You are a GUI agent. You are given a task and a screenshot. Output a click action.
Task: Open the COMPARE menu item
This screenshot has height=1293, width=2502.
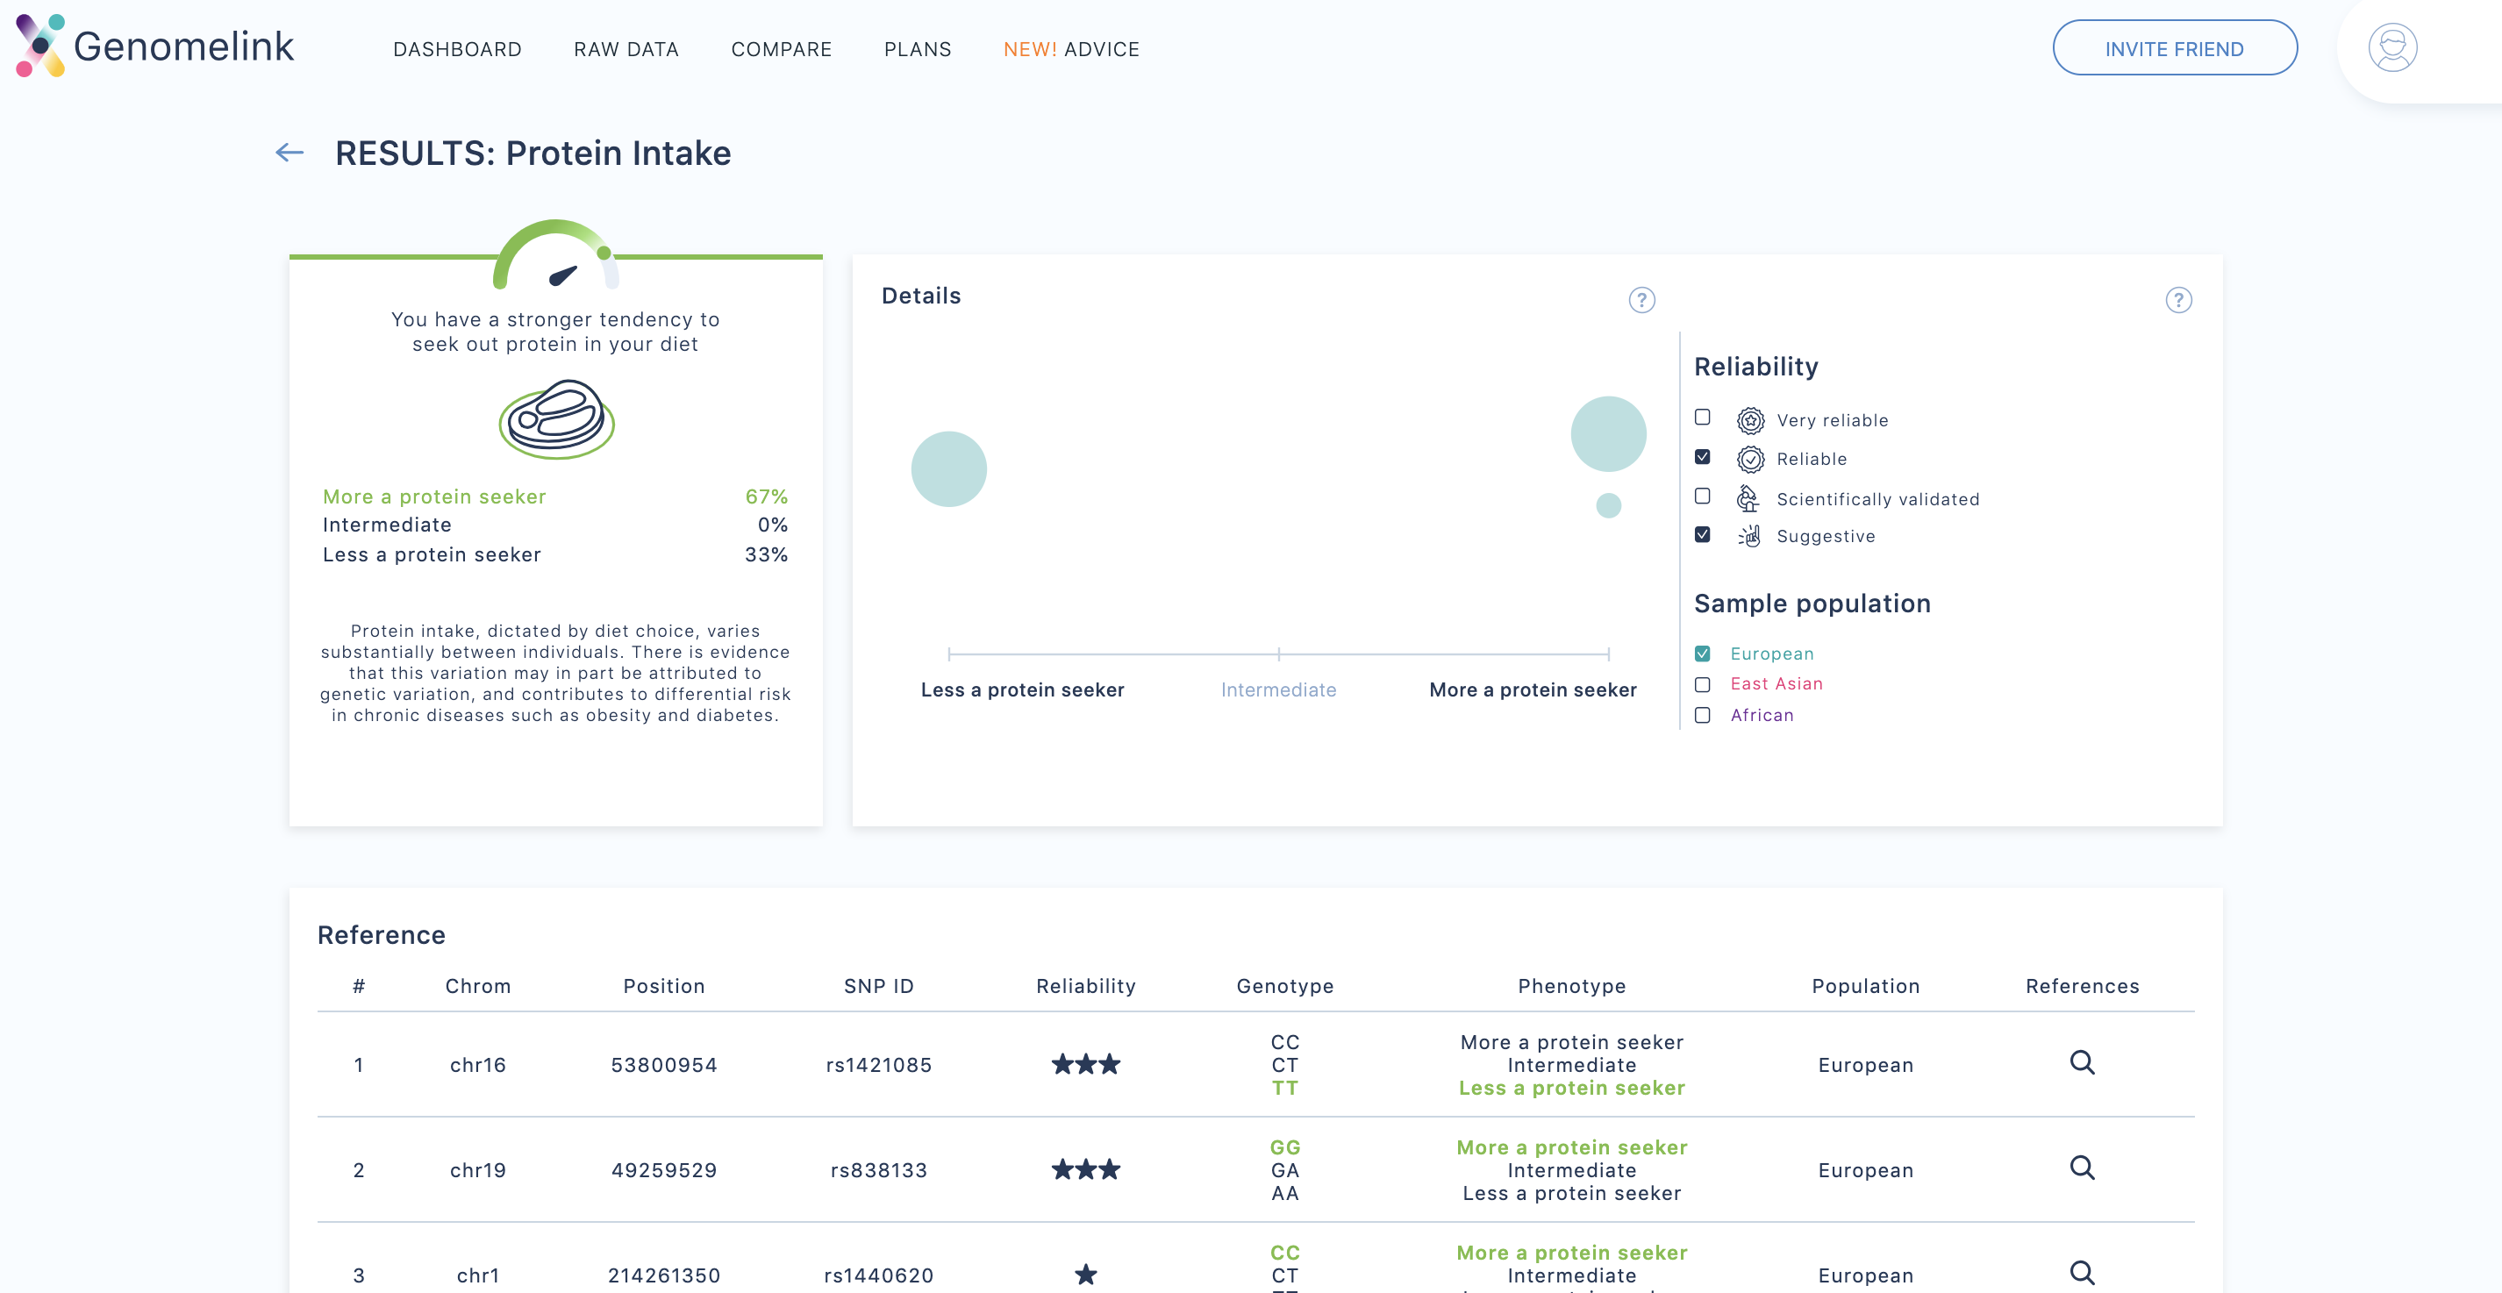[x=782, y=48]
